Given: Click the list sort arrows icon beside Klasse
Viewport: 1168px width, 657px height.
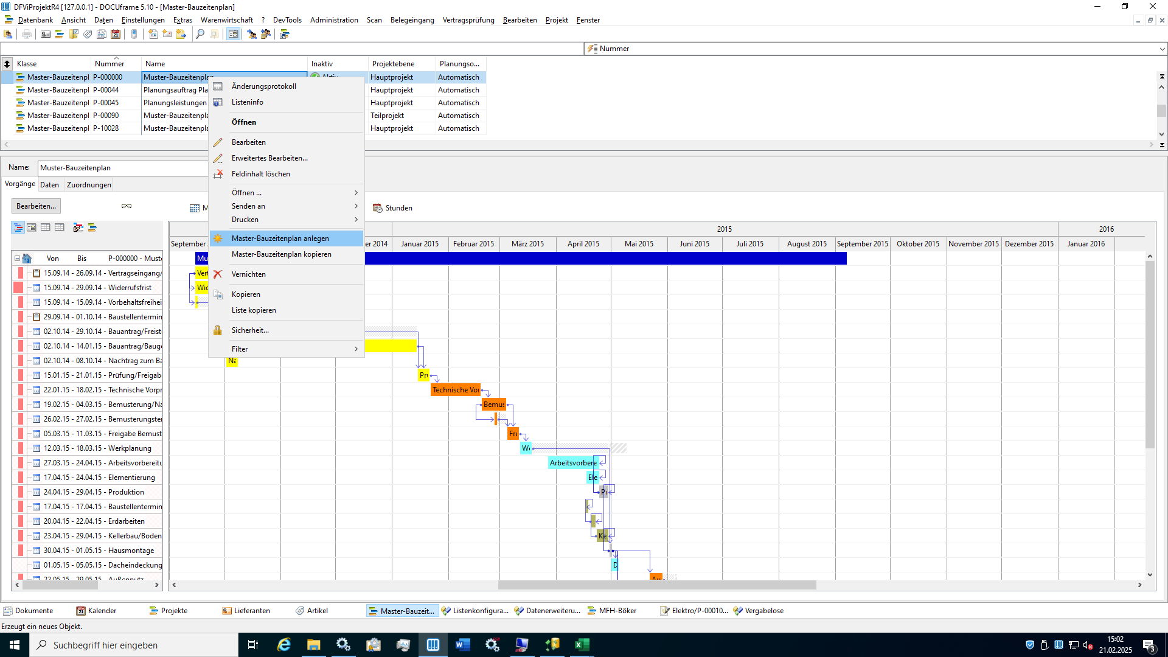Looking at the screenshot, I should pos(7,64).
